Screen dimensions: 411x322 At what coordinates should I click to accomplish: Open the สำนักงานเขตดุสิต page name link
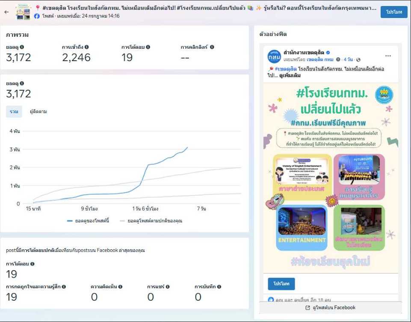[x=304, y=53]
